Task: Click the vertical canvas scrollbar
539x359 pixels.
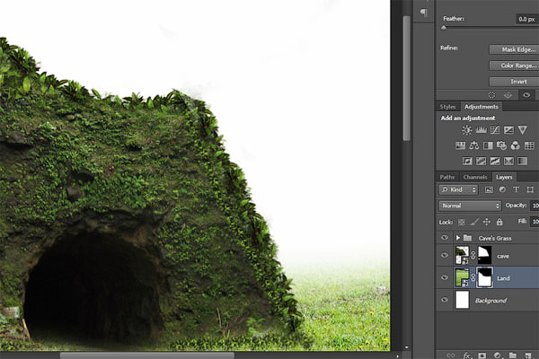Action: point(407,78)
